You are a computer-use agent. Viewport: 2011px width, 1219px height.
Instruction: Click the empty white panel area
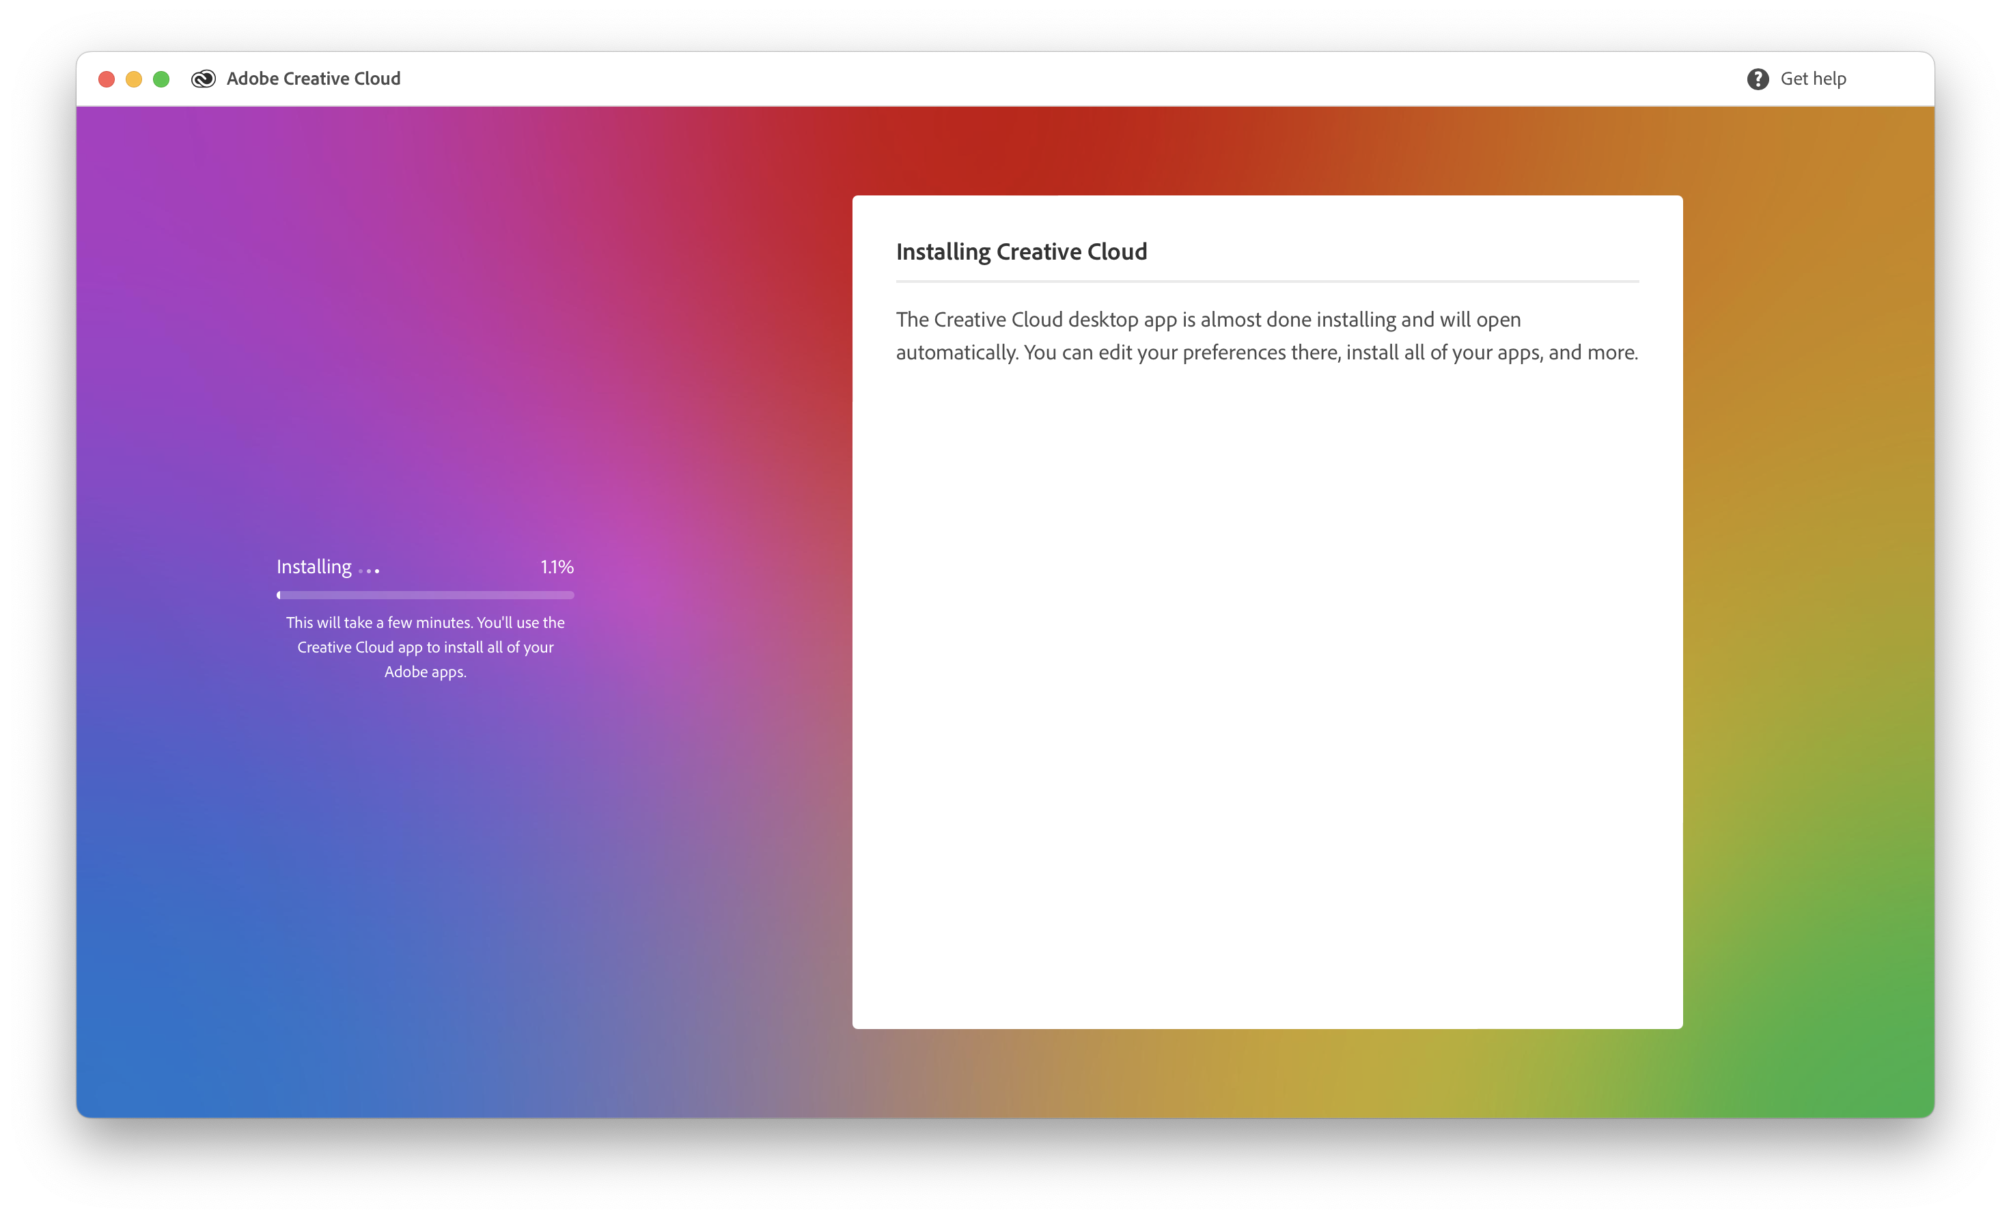[1266, 694]
